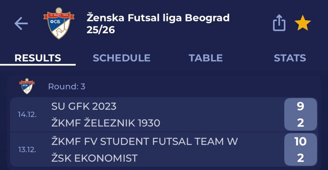
Task: Open team ŽKMF FV STUDENT FUTSAL TEAM W
Action: click(x=144, y=141)
